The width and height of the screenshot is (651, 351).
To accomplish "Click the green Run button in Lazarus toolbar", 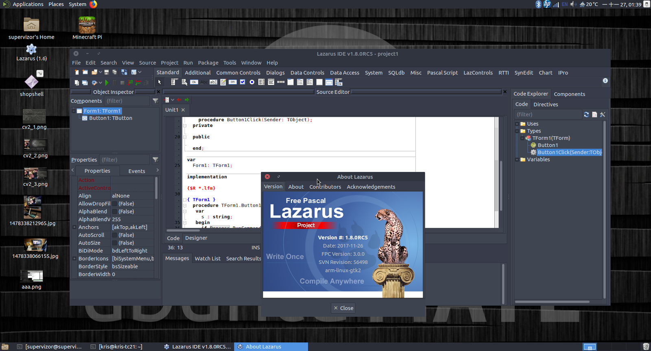I will 107,83.
